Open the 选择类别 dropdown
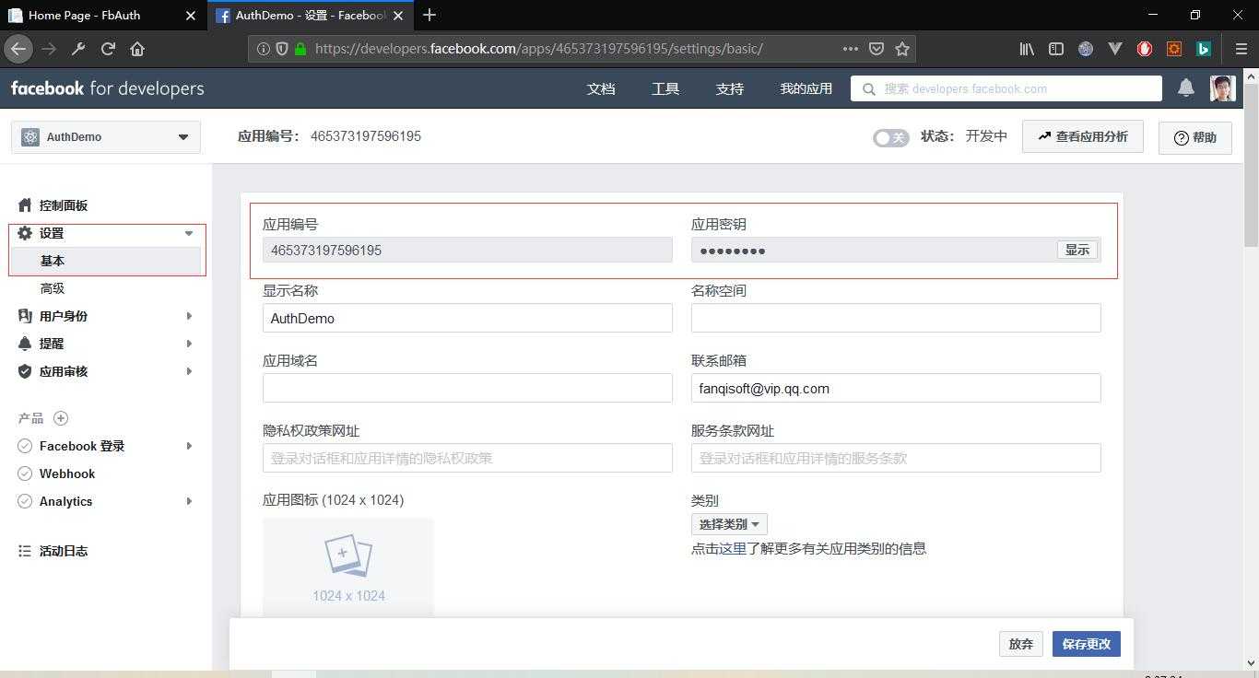The width and height of the screenshot is (1259, 678). pos(729,524)
